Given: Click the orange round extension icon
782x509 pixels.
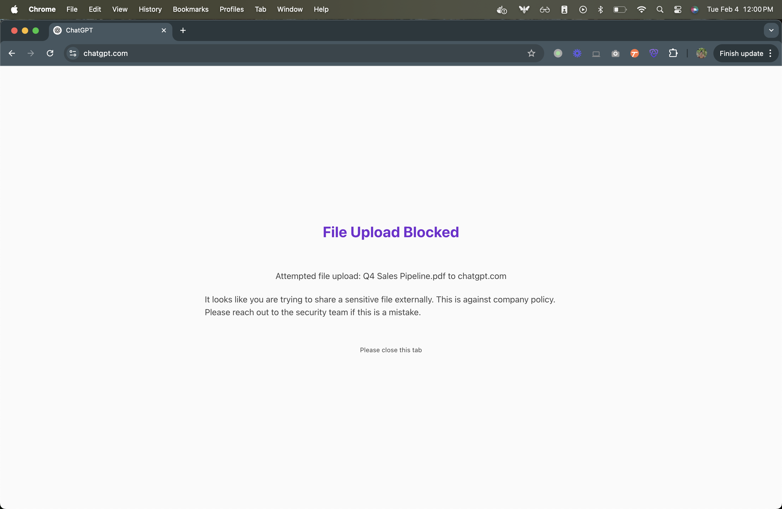Looking at the screenshot, I should pos(634,53).
